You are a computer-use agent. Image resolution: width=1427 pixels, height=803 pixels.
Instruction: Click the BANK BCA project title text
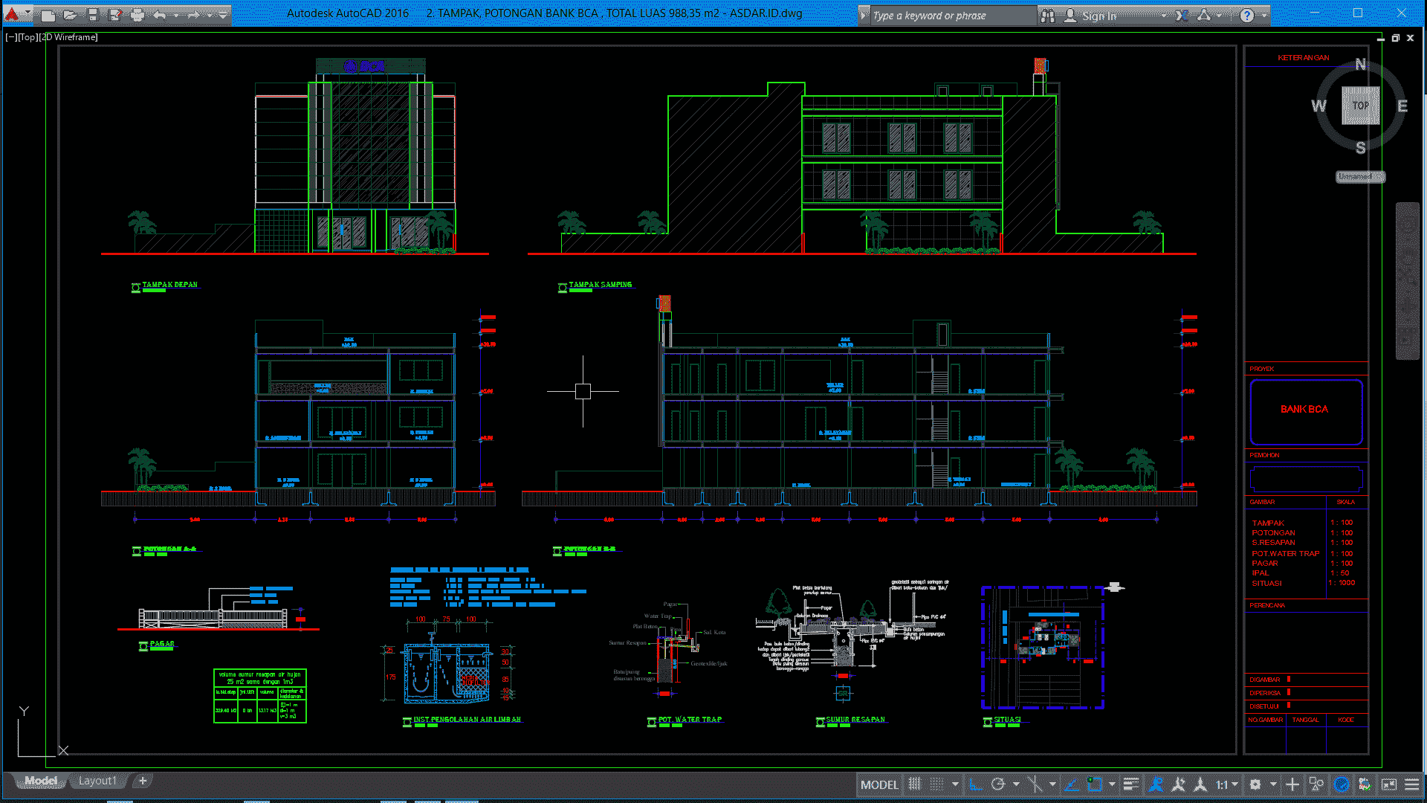(1304, 410)
